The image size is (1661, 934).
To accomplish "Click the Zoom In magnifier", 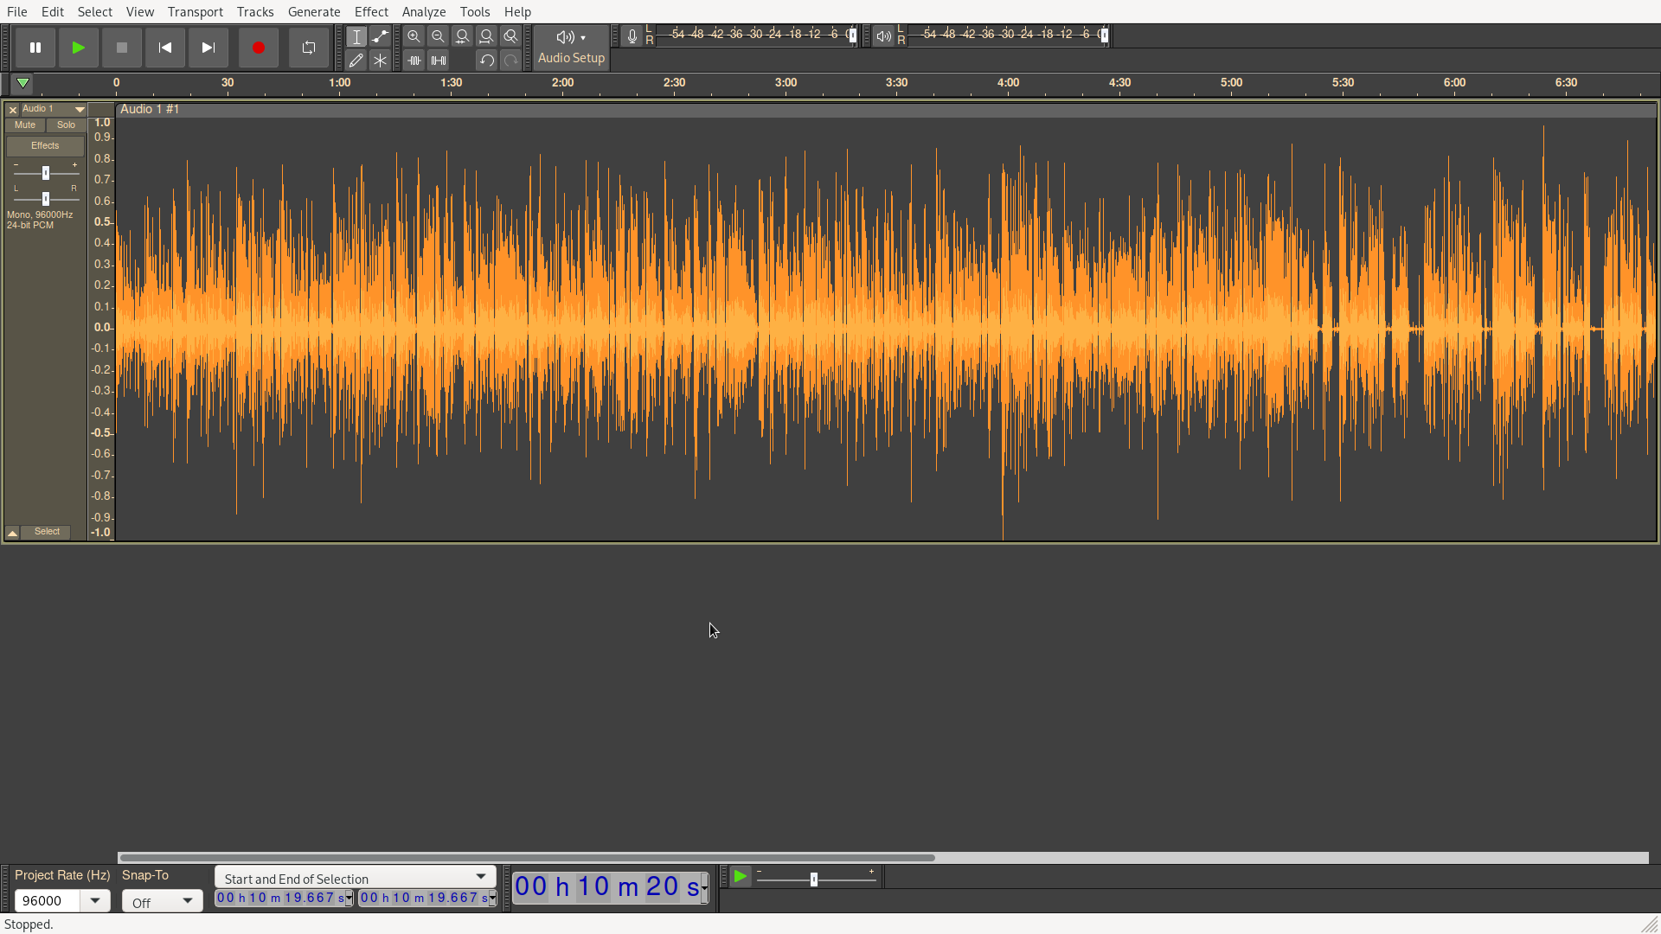I will click(414, 36).
